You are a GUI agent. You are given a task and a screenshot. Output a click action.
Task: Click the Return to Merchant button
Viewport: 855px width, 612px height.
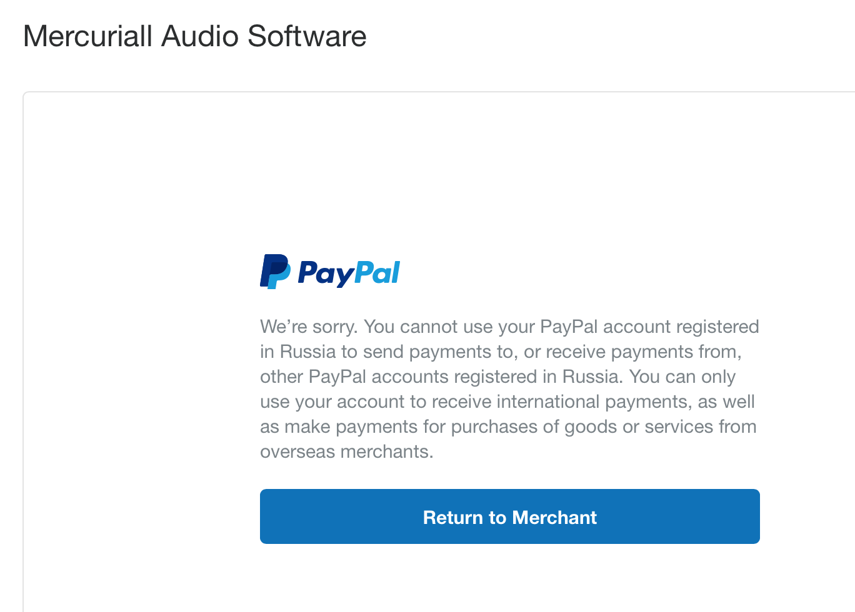click(509, 516)
